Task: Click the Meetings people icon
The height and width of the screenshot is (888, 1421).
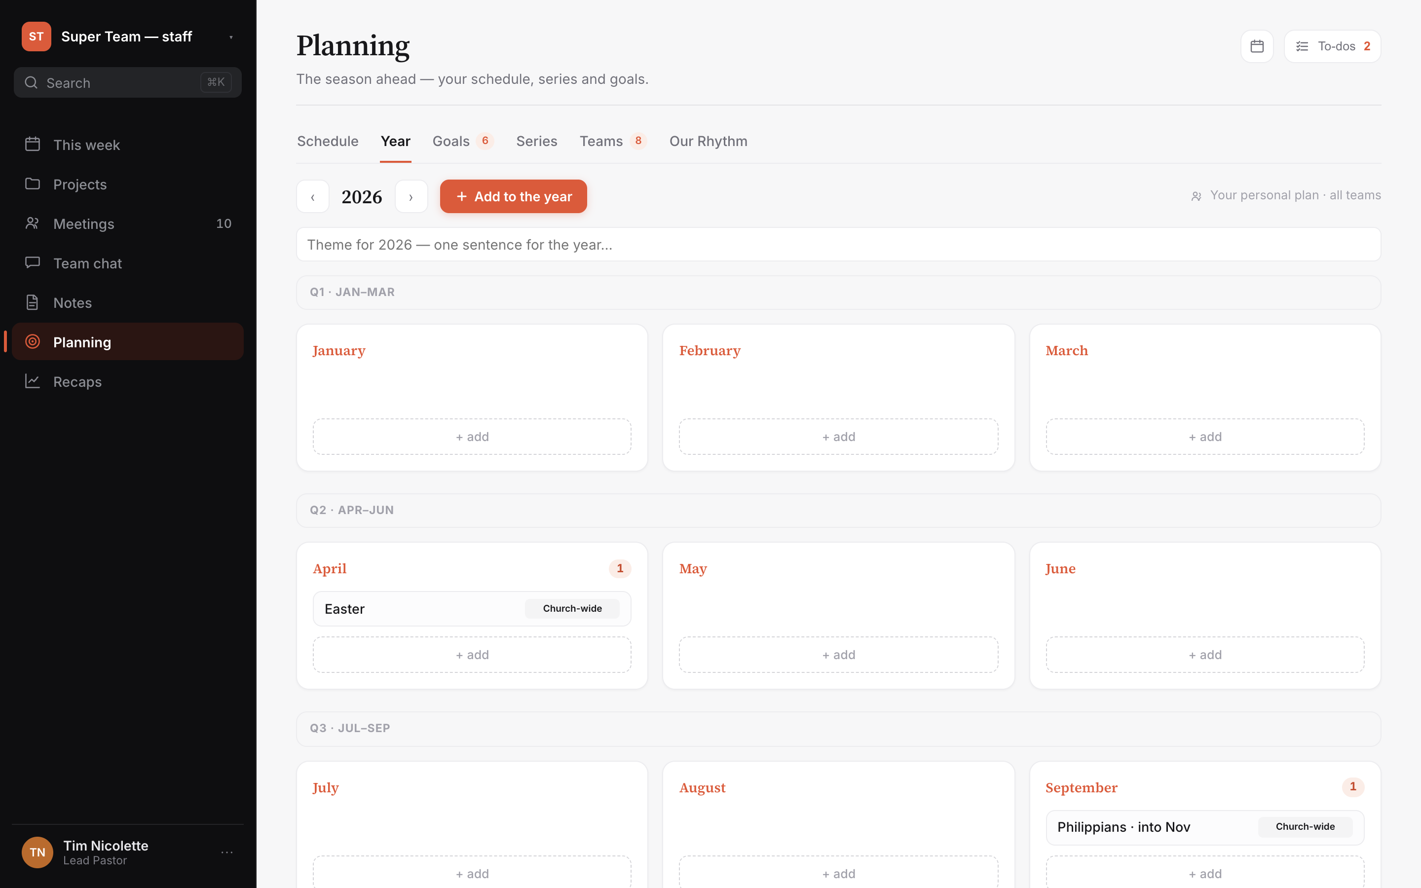Action: (32, 223)
